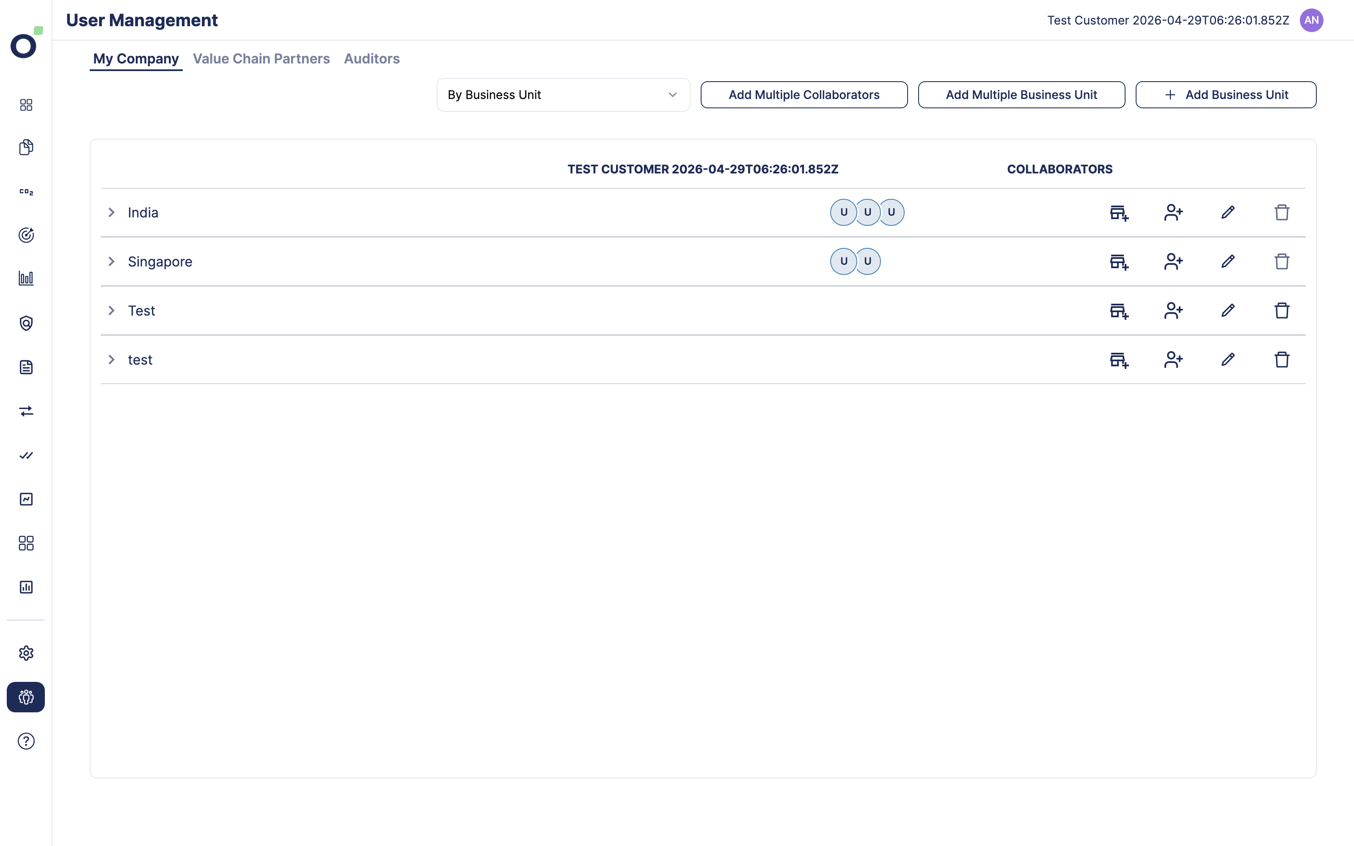Open the target goals sidebar icon
The image size is (1354, 846).
click(x=26, y=235)
